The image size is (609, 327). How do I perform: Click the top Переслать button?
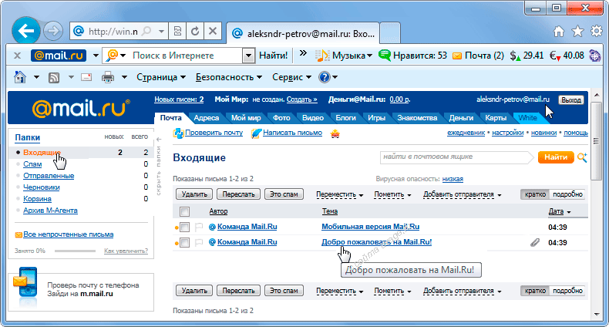coord(238,194)
